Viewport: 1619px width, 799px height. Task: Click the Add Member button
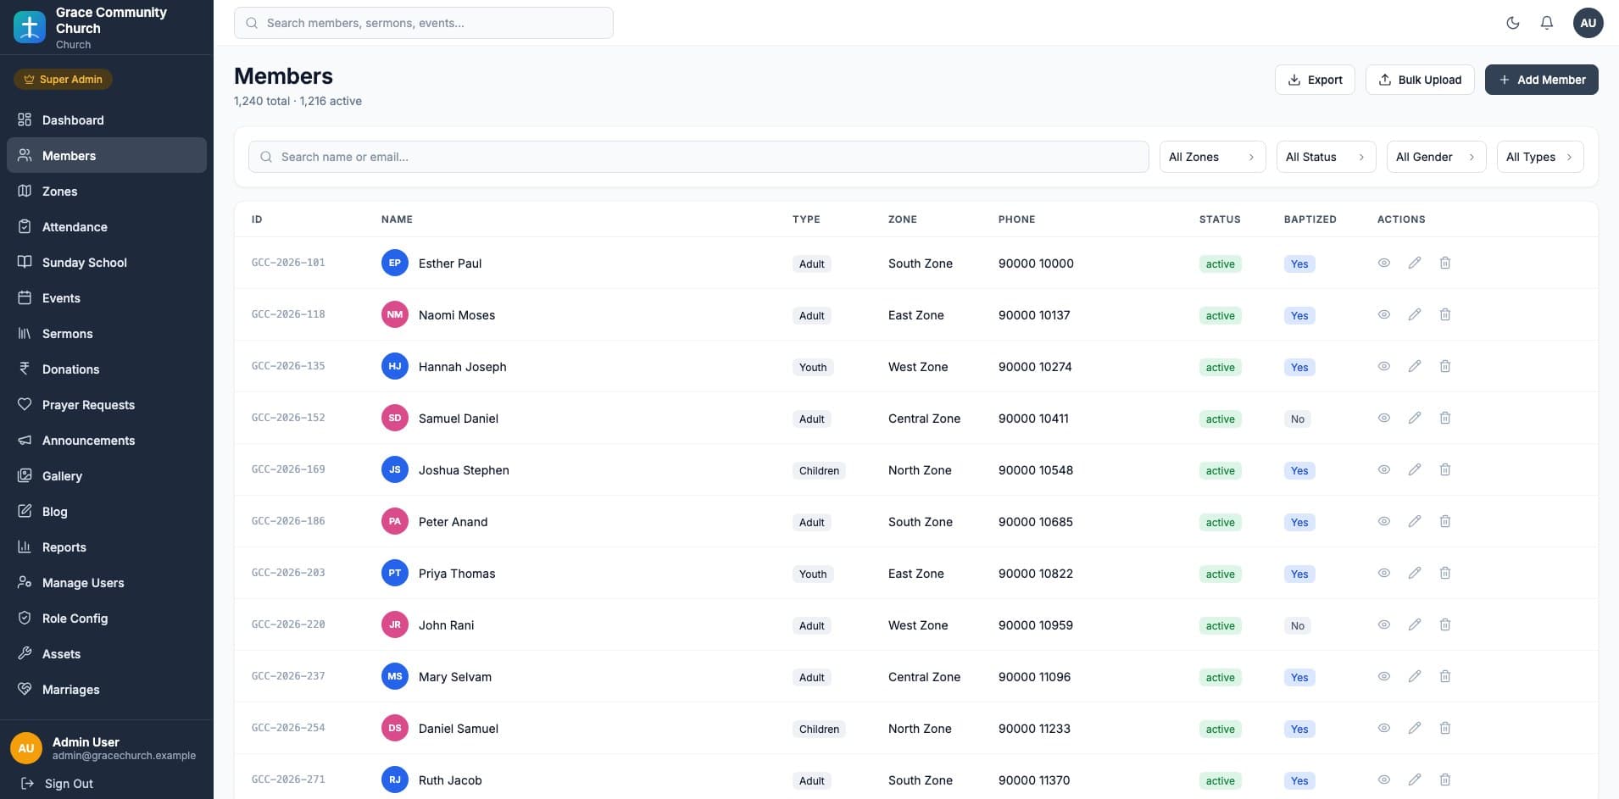(x=1541, y=80)
